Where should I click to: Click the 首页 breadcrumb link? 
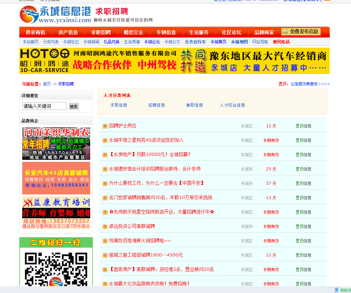click(x=47, y=84)
